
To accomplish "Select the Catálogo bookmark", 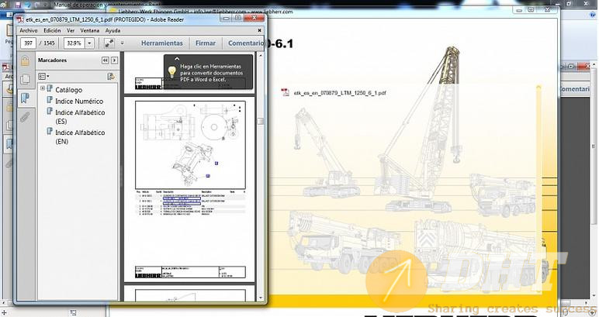I will tap(69, 90).
